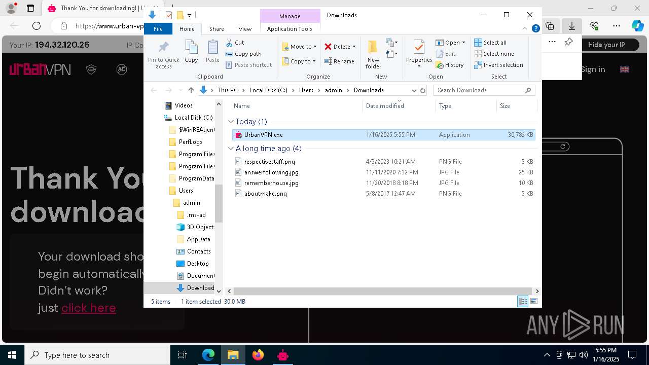649x365 pixels.
Task: Click the Edit ribbon command
Action: 446,54
